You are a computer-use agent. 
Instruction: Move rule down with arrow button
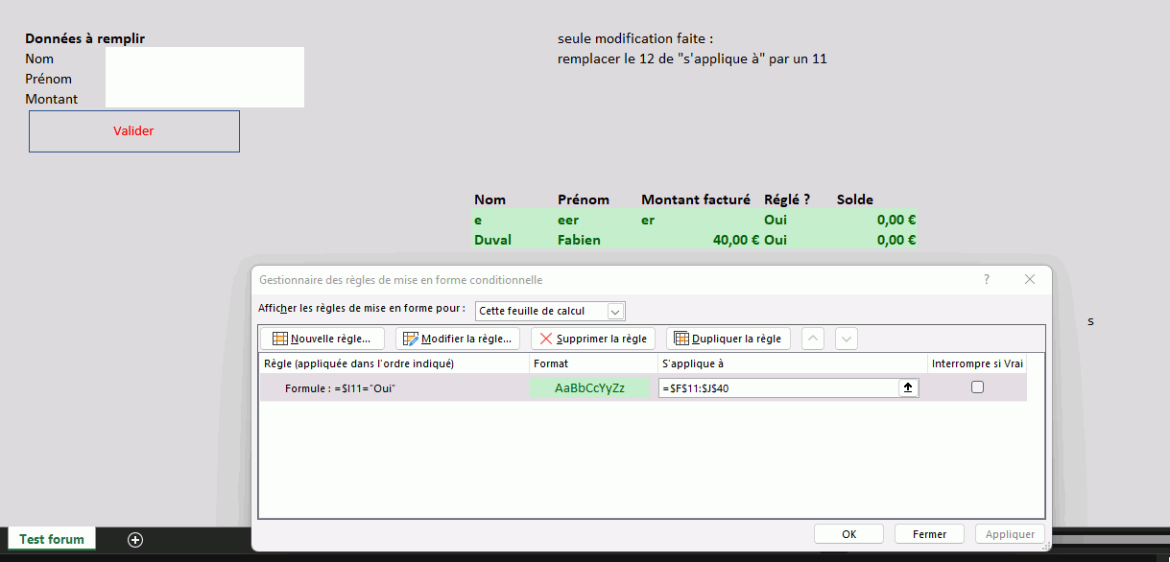click(846, 339)
